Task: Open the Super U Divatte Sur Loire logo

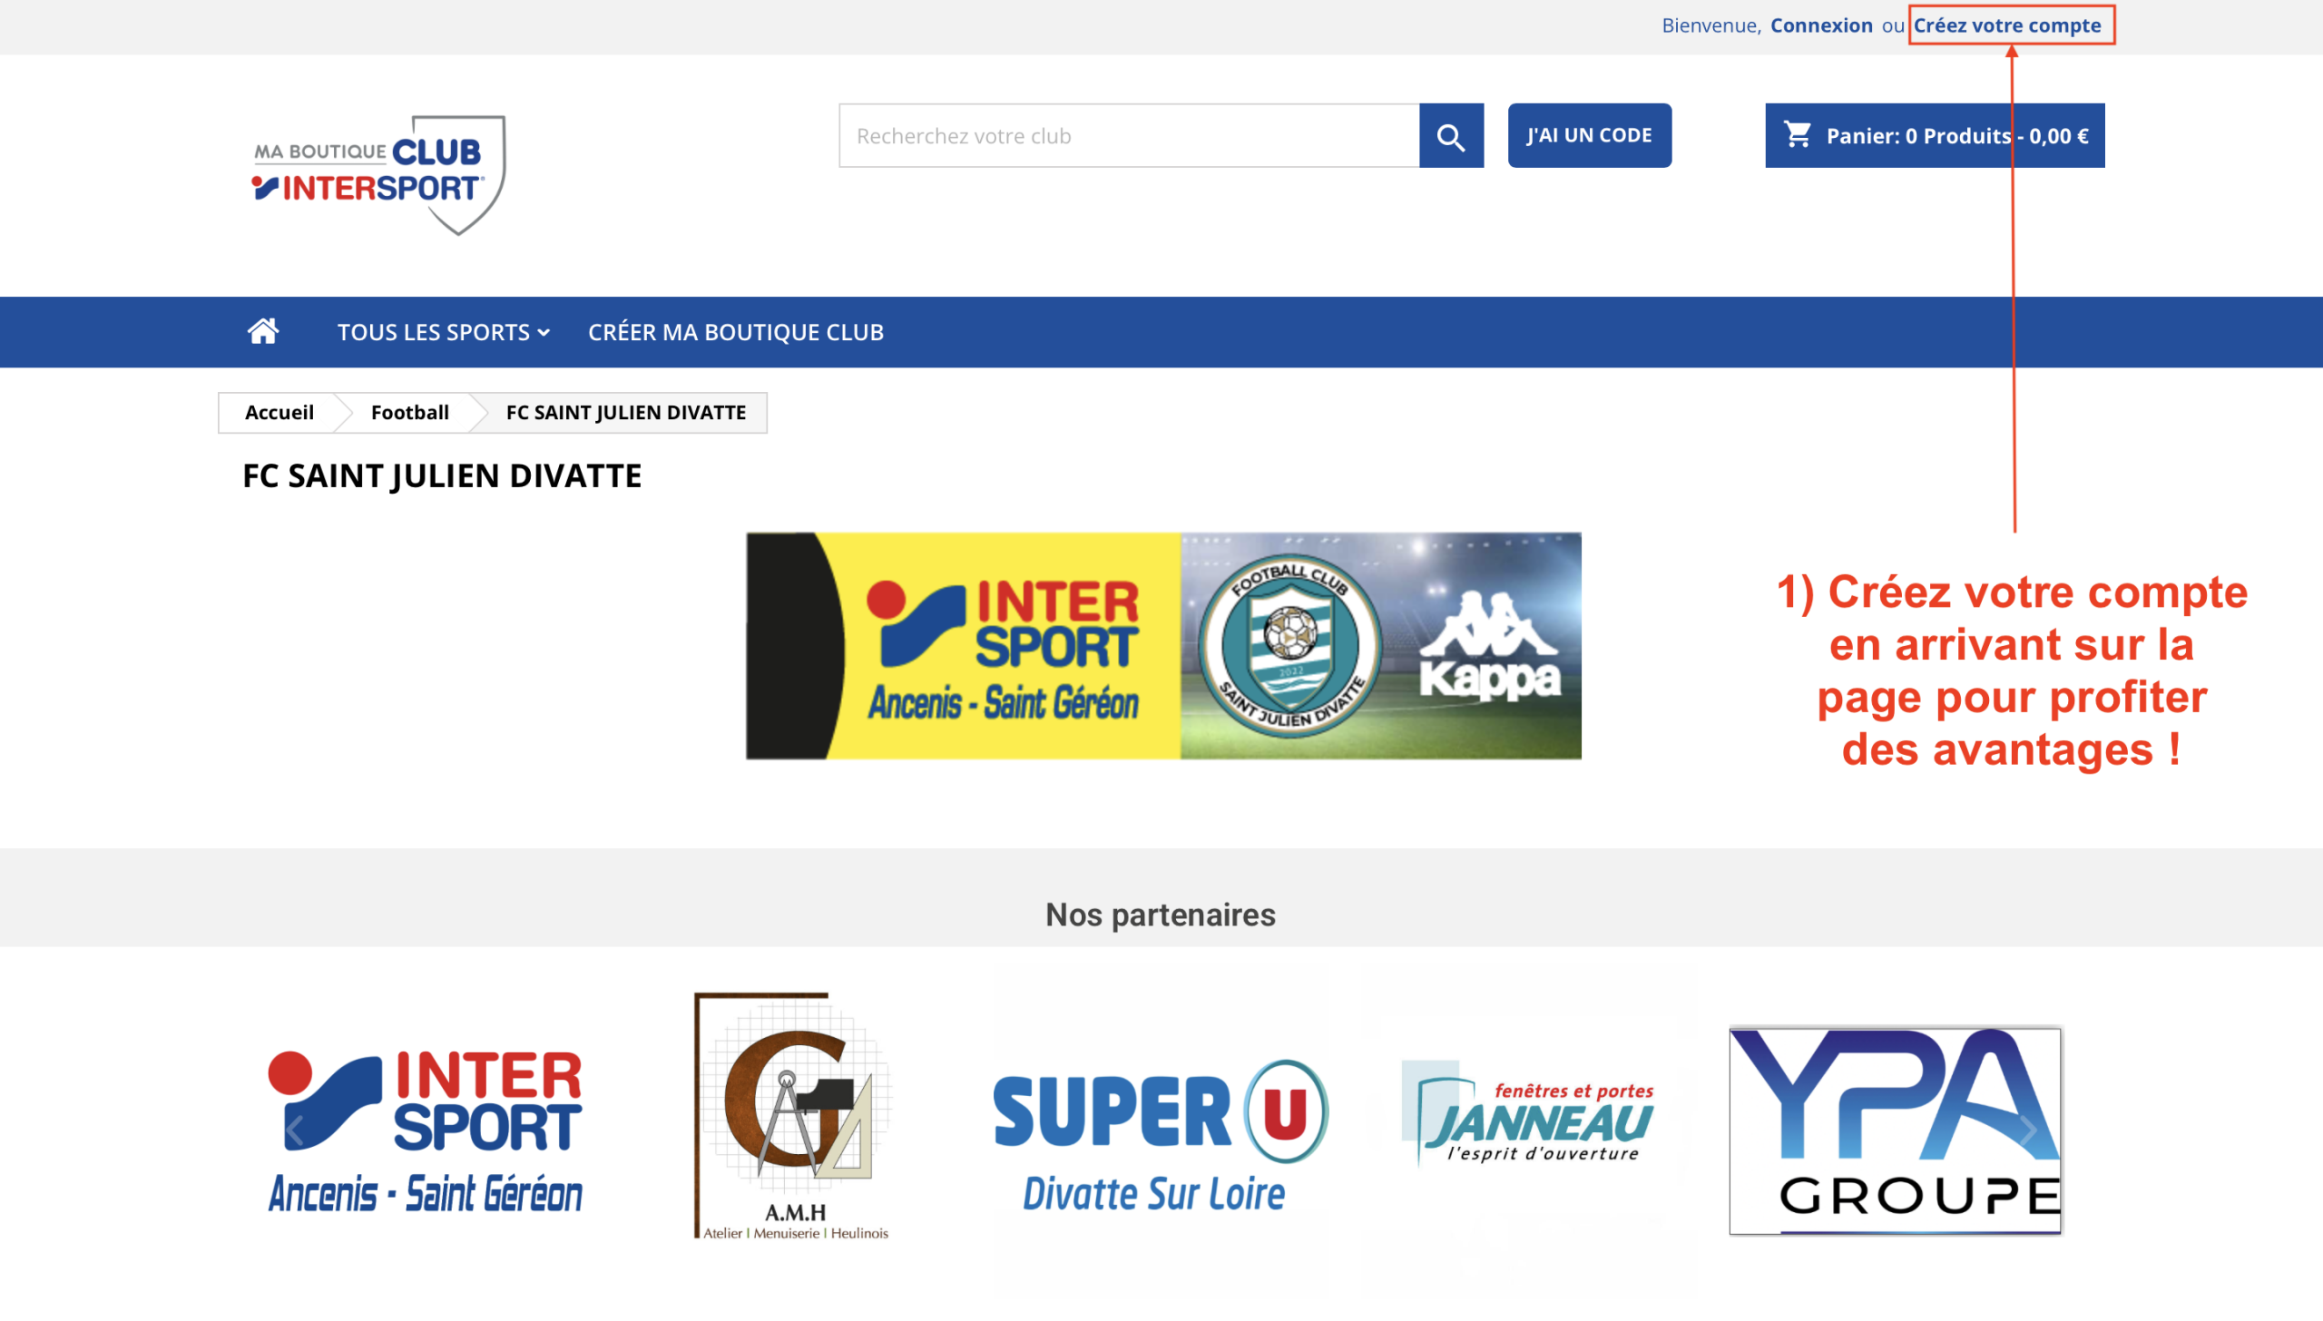Action: click(1160, 1136)
